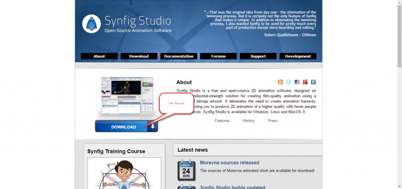Open the VK icon link
Image resolution: width=402 pixels, height=189 pixels.
point(313,82)
